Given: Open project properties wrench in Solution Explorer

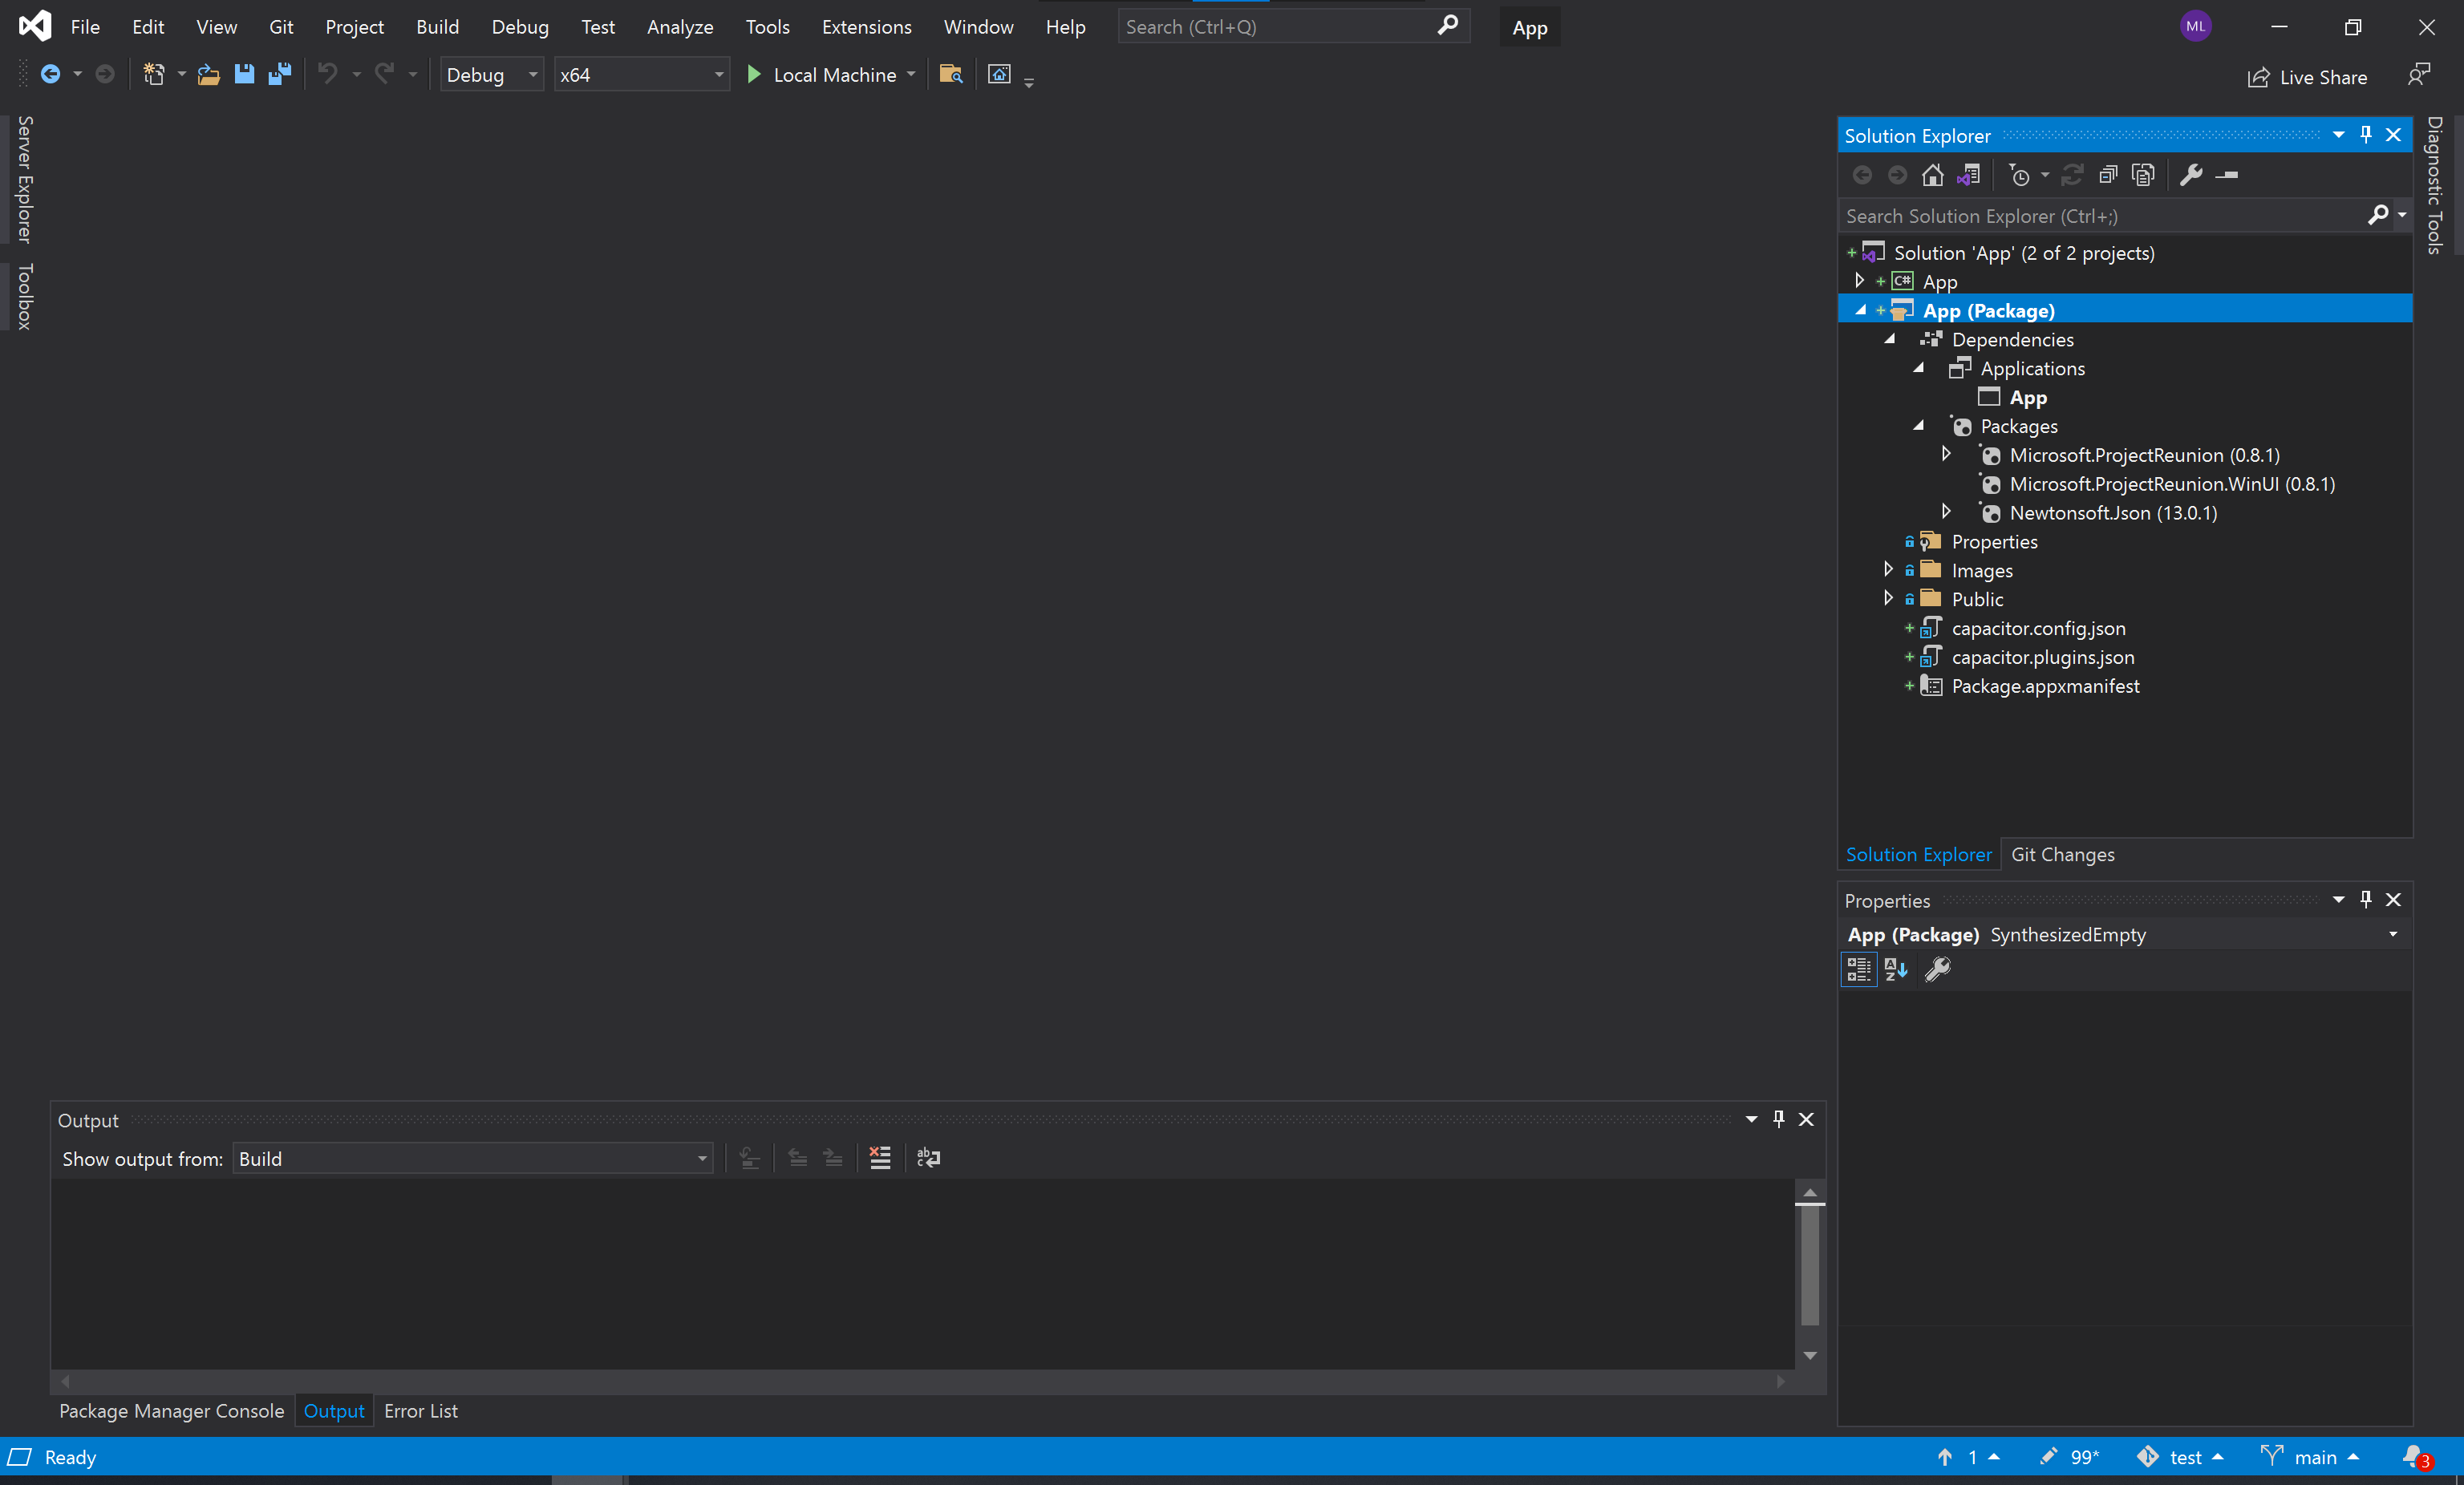Looking at the screenshot, I should pyautogui.click(x=2191, y=175).
